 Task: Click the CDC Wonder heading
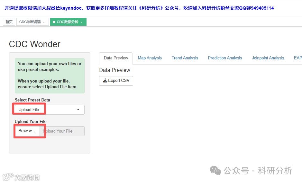tap(35, 44)
